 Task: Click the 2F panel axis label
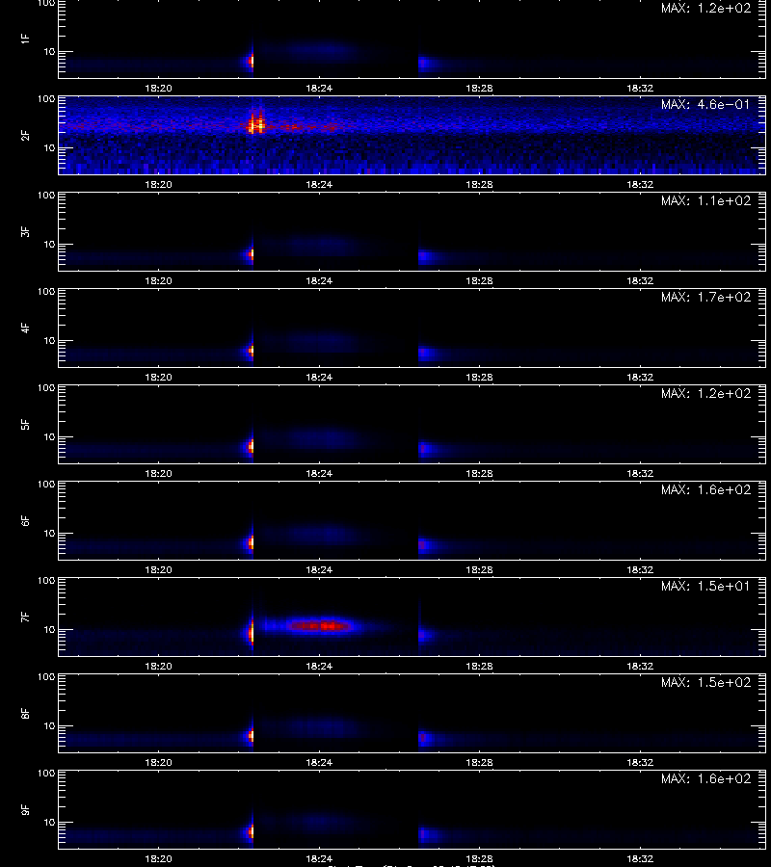[x=25, y=136]
